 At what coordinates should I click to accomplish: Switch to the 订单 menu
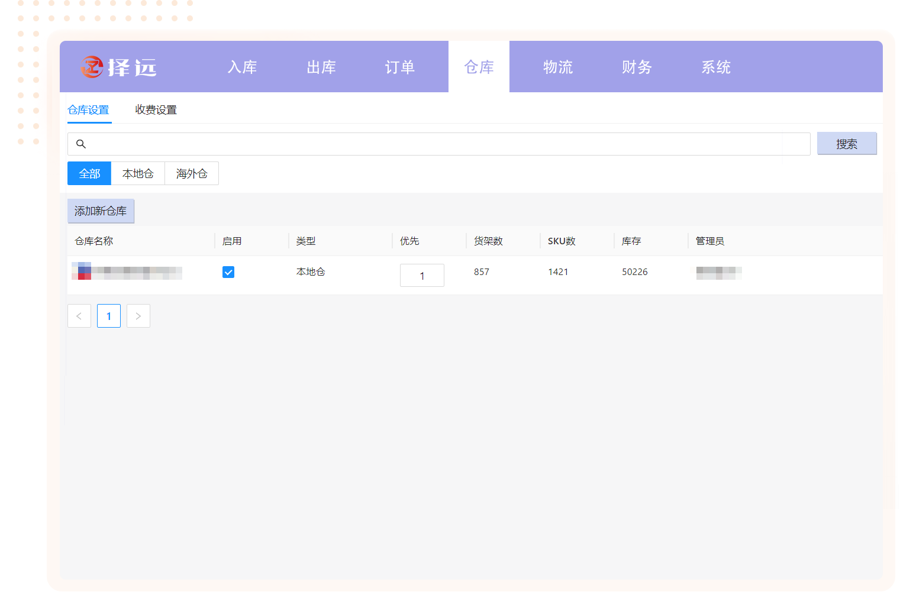tap(400, 67)
